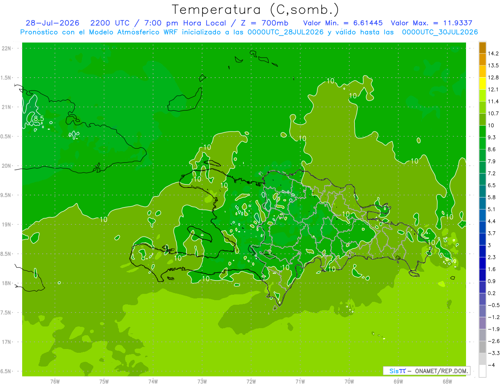Pick the teal swatch between 6.5 and 5.8
This screenshot has height=387, width=502.
482,191
